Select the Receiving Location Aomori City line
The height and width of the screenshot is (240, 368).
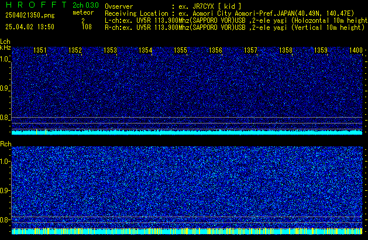click(229, 13)
